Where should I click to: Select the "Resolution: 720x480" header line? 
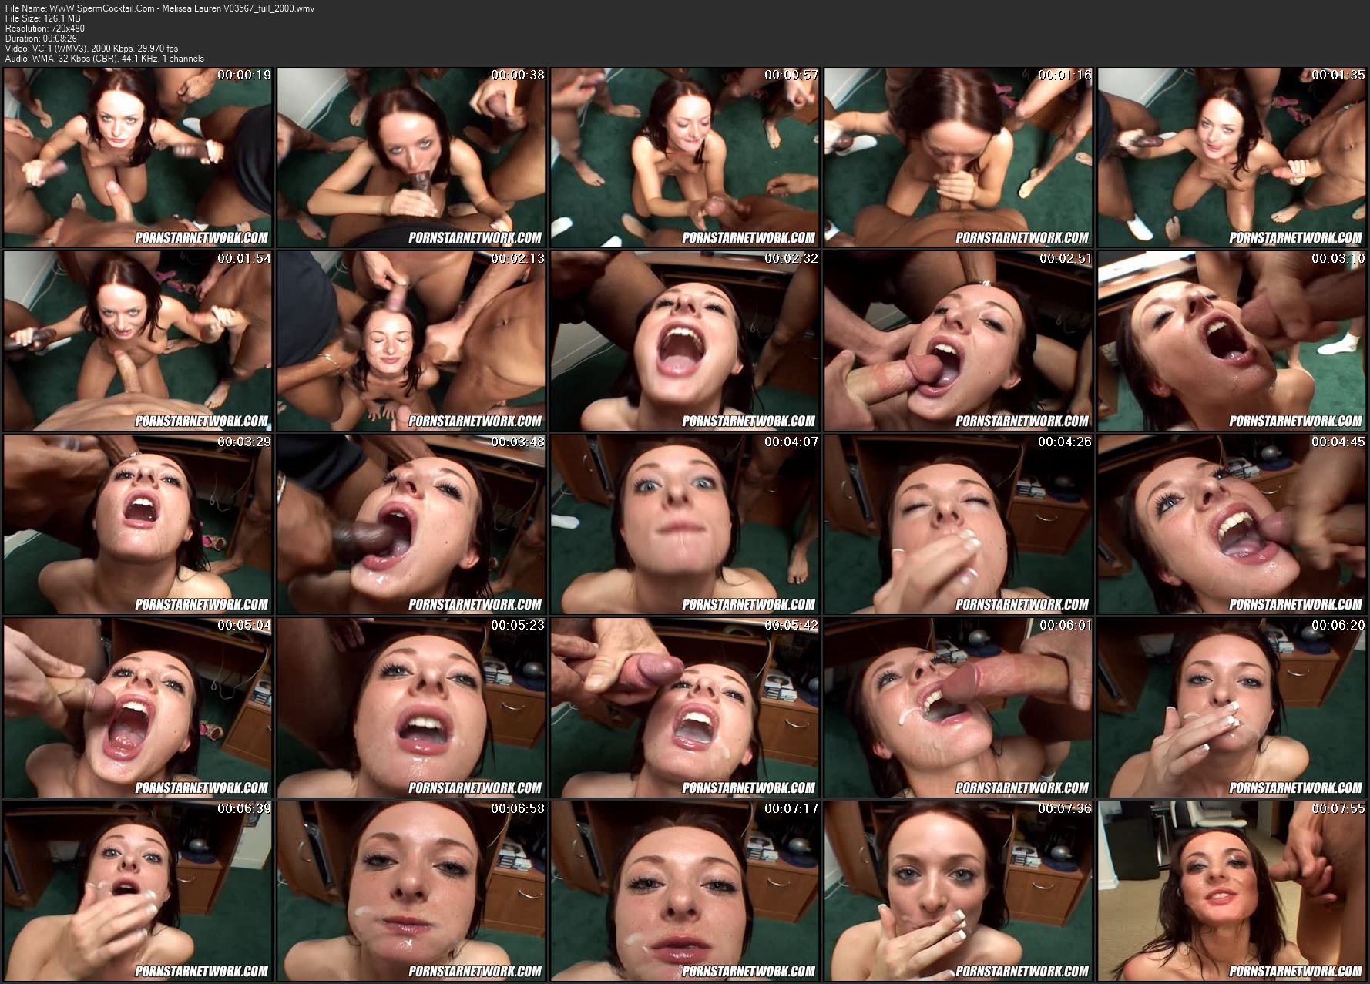point(45,29)
